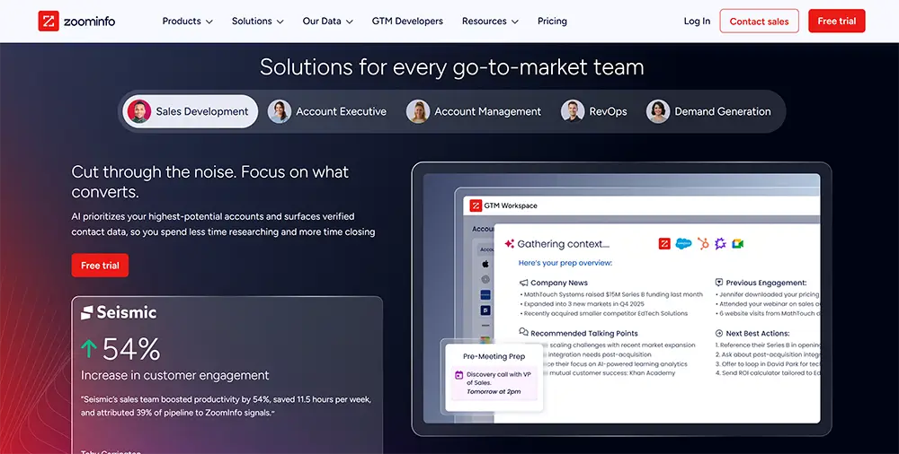Click the gray circle account icon below Apple
The width and height of the screenshot is (899, 454).
(x=485, y=279)
